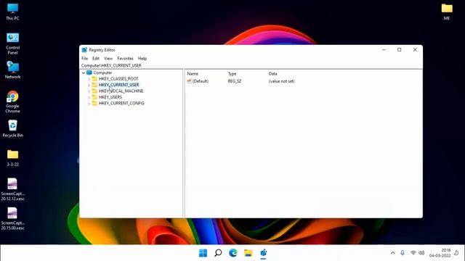Image resolution: width=465 pixels, height=261 pixels.
Task: Expand HKEY_LOCAL_MACHINE chevron
Action: (x=89, y=91)
